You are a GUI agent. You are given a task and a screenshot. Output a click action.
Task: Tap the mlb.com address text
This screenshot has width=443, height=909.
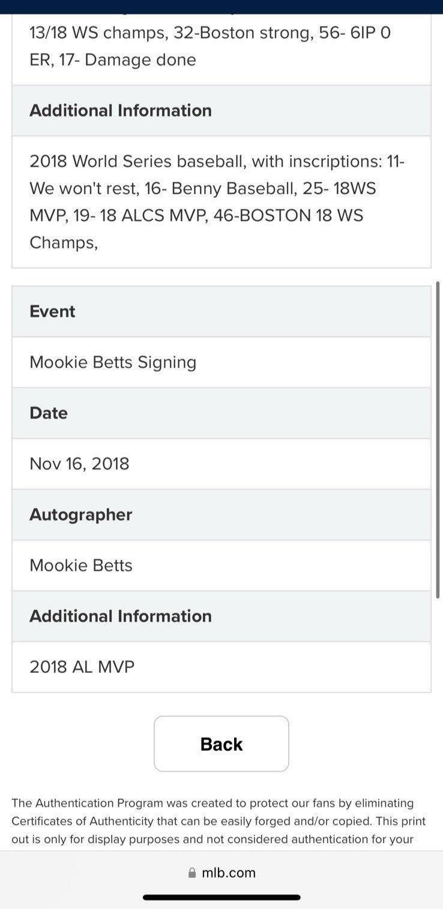click(x=228, y=873)
